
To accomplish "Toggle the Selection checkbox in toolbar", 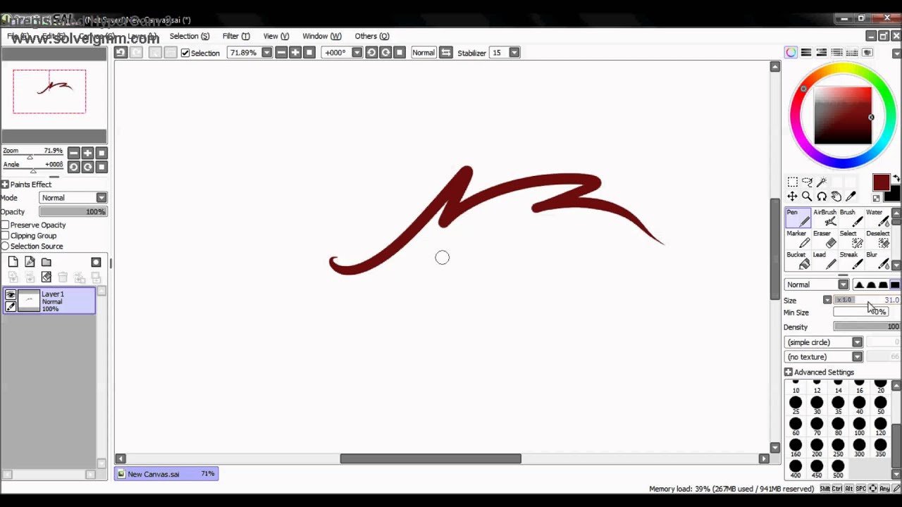I will 185,53.
